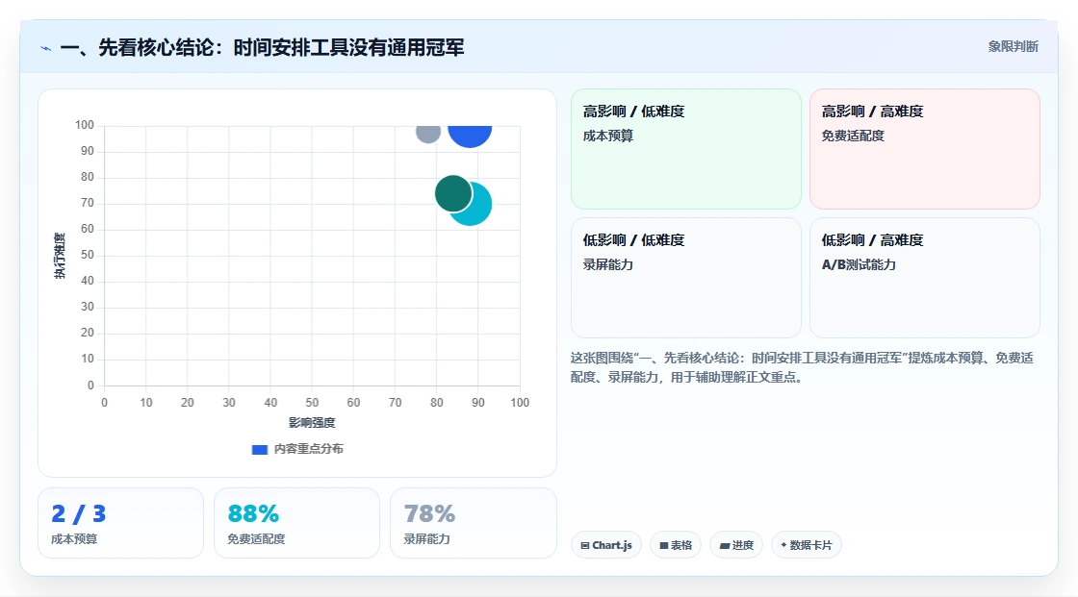
Task: Click the 2 / 3 成本预算 stat card
Action: coord(121,523)
